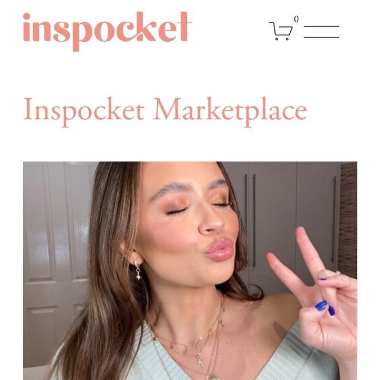Click the gold necklace in the photo

(192, 339)
